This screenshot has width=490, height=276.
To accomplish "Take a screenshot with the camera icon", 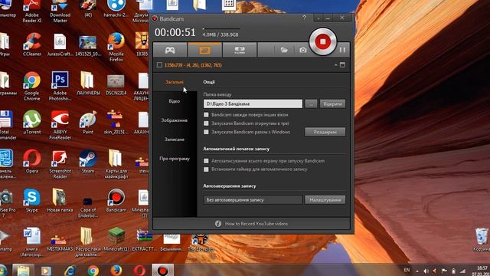I will [x=303, y=50].
